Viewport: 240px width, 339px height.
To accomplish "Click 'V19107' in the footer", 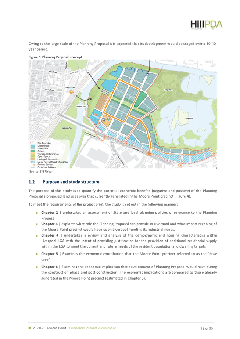I will click(38, 328).
